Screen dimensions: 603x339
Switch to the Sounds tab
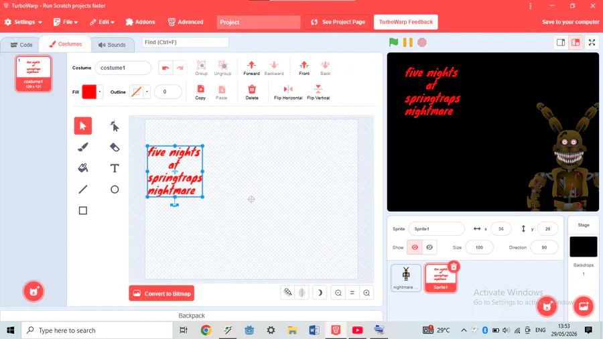tap(112, 45)
